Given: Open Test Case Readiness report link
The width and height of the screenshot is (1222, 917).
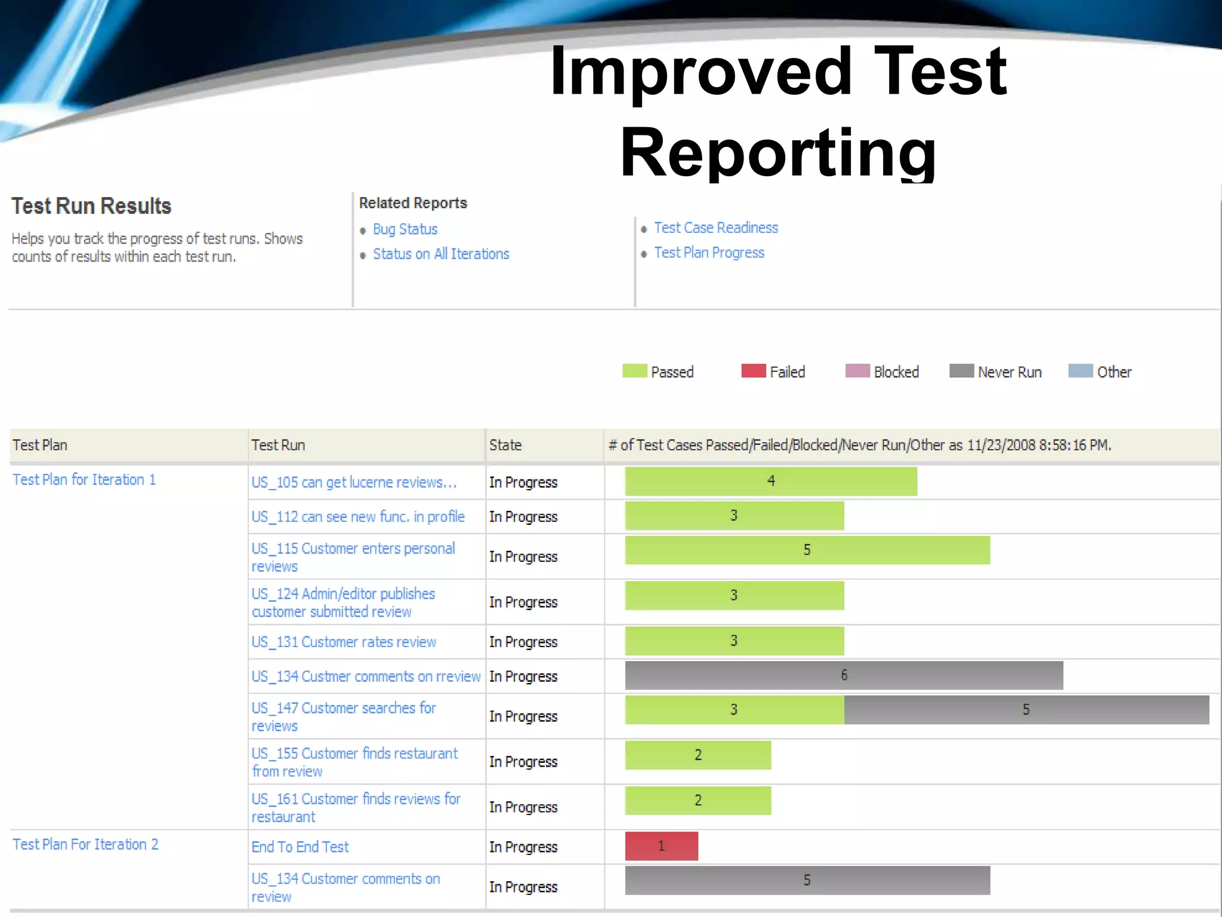Looking at the screenshot, I should coord(715,228).
